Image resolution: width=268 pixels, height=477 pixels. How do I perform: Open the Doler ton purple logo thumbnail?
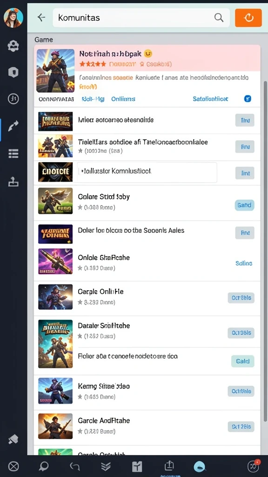pyautogui.click(x=55, y=234)
